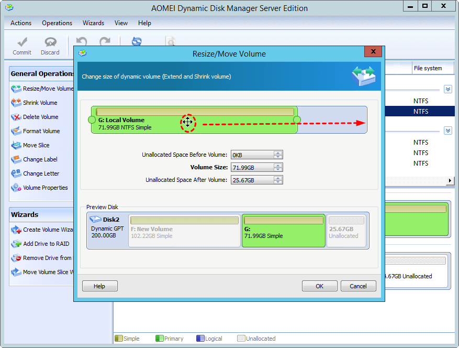Open Resize/Move Volume in General Operations
The height and width of the screenshot is (348, 459).
point(42,89)
